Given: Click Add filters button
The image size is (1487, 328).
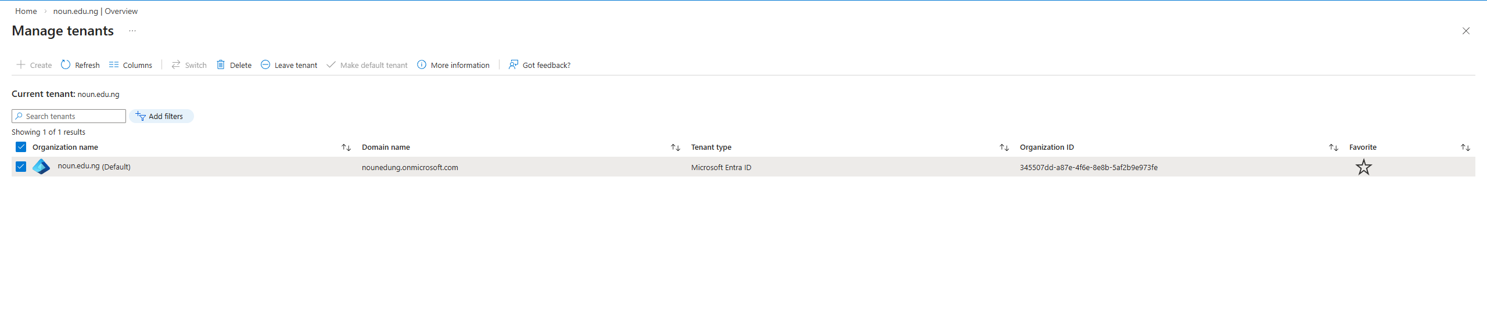Looking at the screenshot, I should pyautogui.click(x=161, y=116).
